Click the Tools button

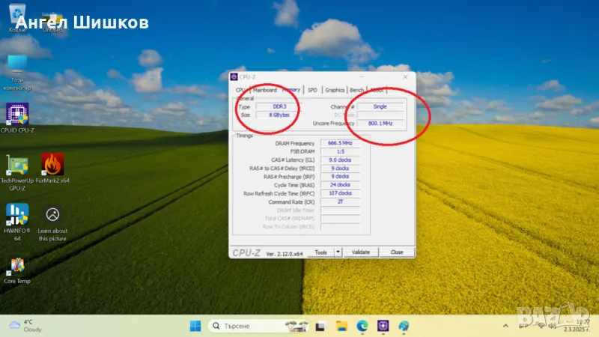(320, 252)
